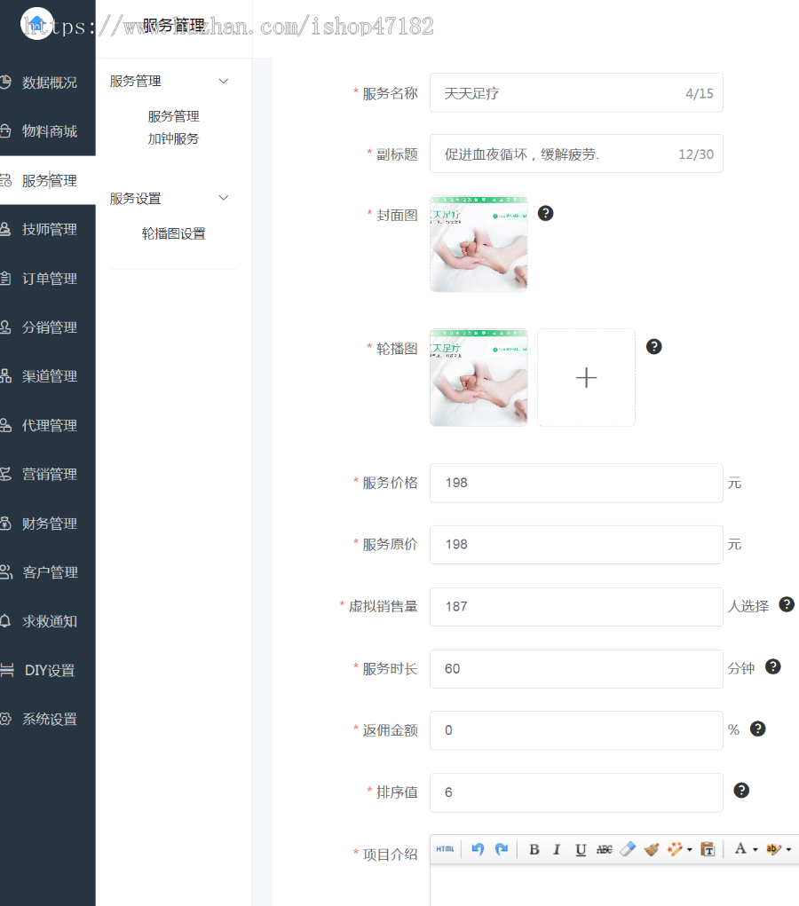Image resolution: width=799 pixels, height=906 pixels.
Task: Toggle bold formatting
Action: point(534,849)
